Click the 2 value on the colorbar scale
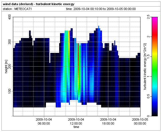 pos(148,37)
